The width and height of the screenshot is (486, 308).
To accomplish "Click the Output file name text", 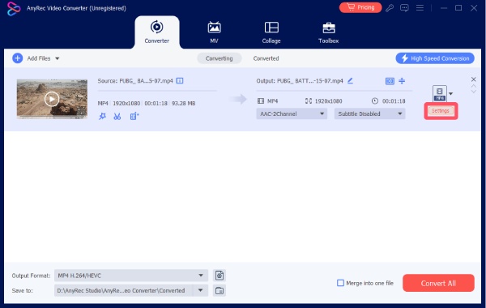I will click(300, 81).
